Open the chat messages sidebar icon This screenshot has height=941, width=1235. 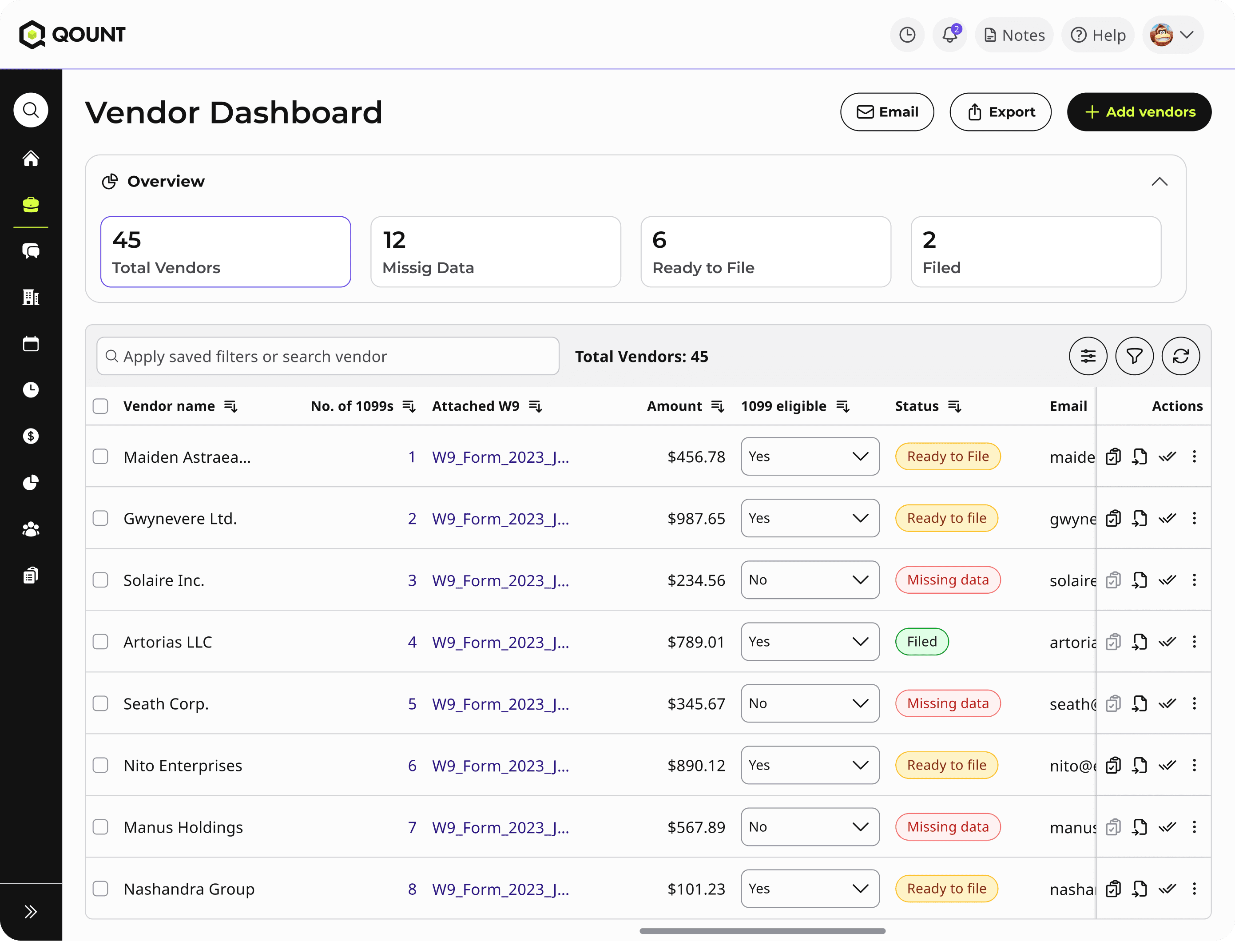[x=31, y=251]
